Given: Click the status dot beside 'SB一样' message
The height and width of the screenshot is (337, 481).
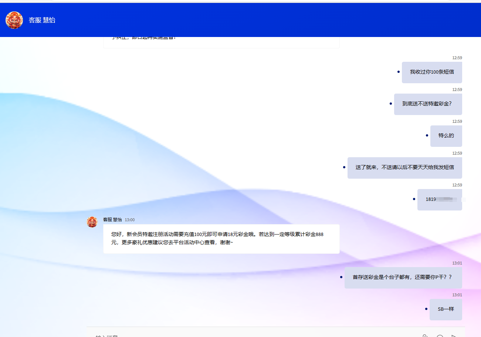Looking at the screenshot, I should [426, 309].
